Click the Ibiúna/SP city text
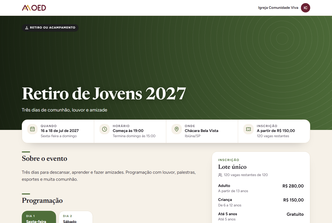Screen dimensions: 332x223 (x=193, y=136)
